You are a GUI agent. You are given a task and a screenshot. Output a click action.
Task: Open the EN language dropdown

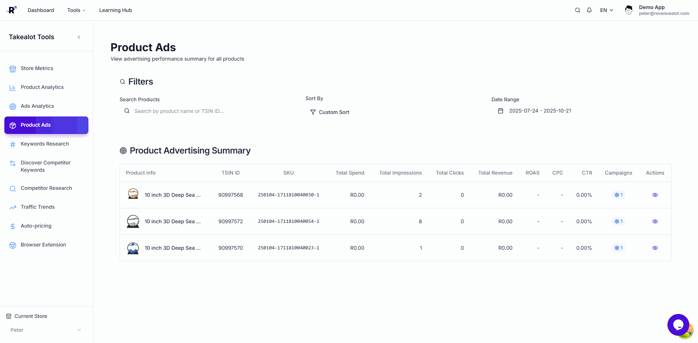(607, 10)
